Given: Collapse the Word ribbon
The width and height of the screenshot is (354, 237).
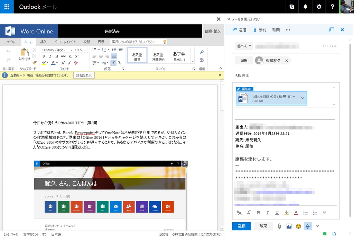Looking at the screenshot, I should coord(221,68).
